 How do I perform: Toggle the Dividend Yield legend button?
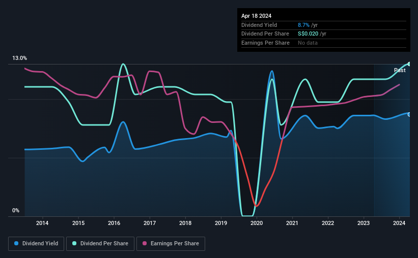[x=36, y=244]
